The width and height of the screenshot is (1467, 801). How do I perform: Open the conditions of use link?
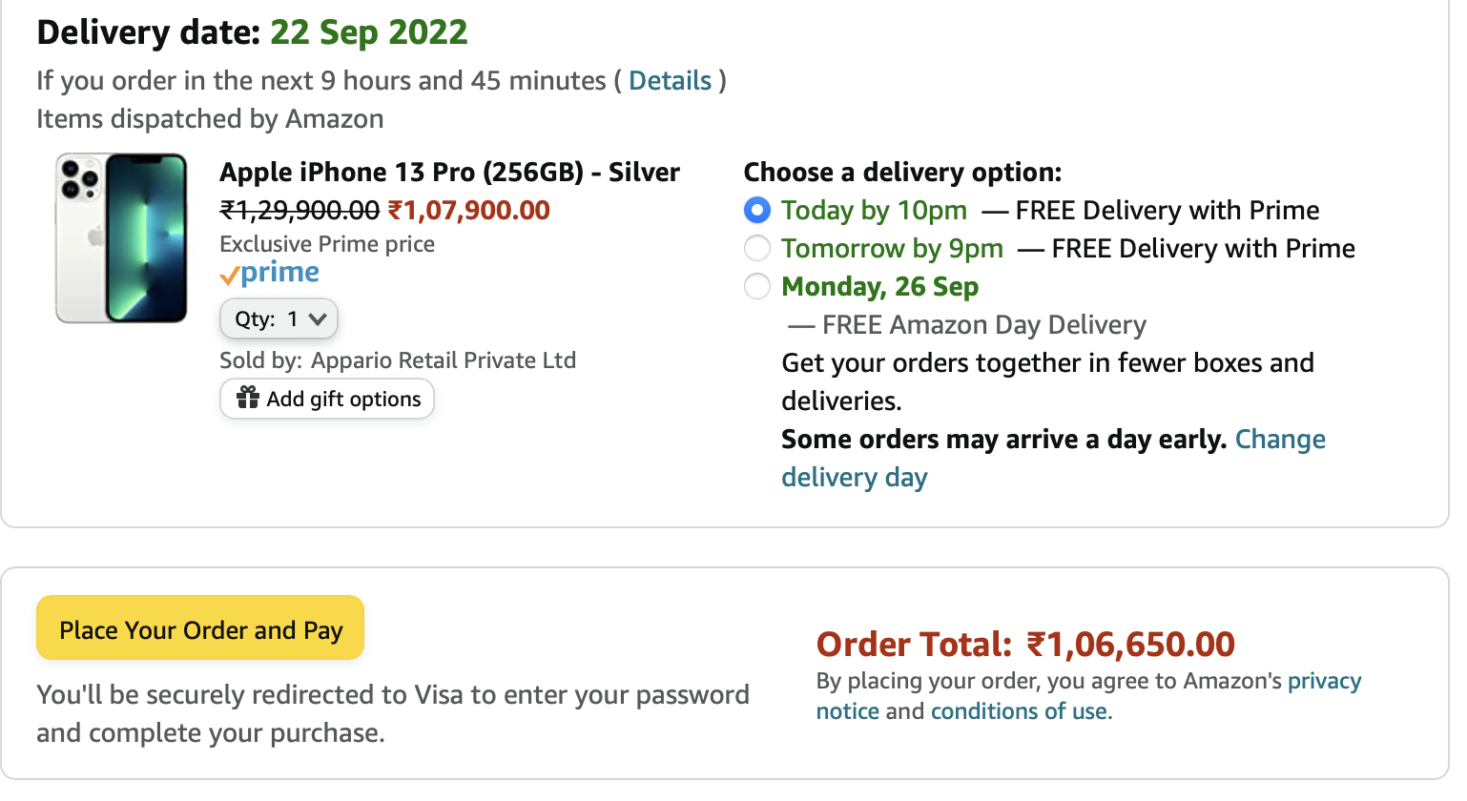[1019, 711]
